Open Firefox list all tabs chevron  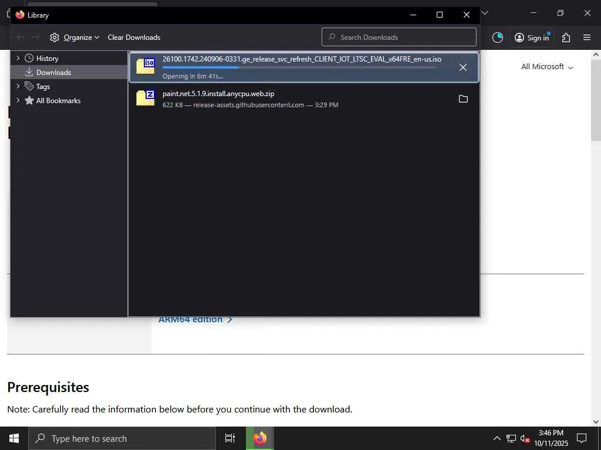point(485,13)
